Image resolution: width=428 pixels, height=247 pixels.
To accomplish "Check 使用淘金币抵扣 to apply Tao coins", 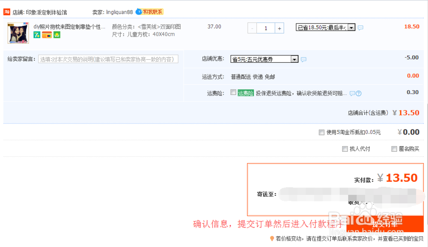I will pyautogui.click(x=321, y=132).
